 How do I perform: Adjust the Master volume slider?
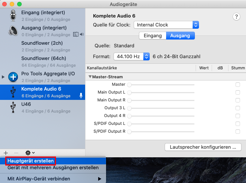pyautogui.click(x=161, y=85)
